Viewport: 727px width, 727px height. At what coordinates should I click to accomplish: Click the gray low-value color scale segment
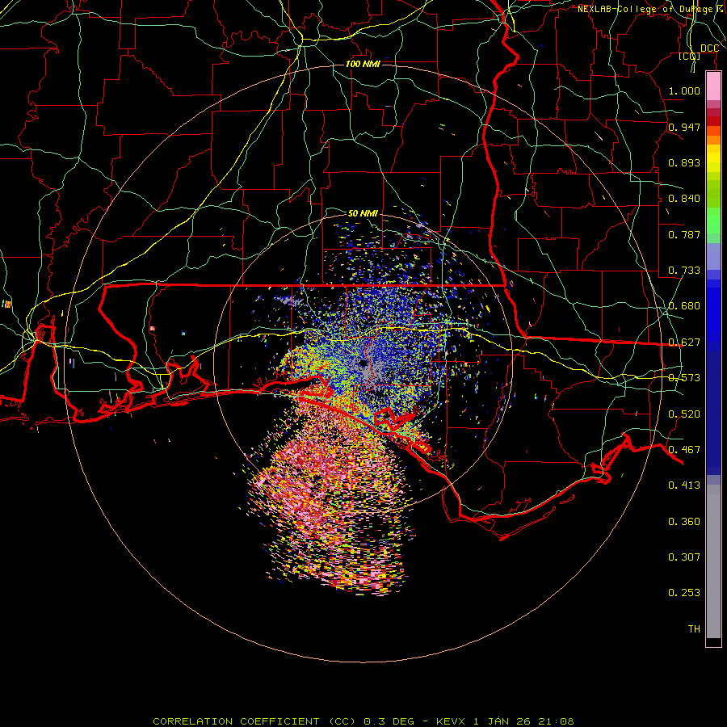[713, 561]
